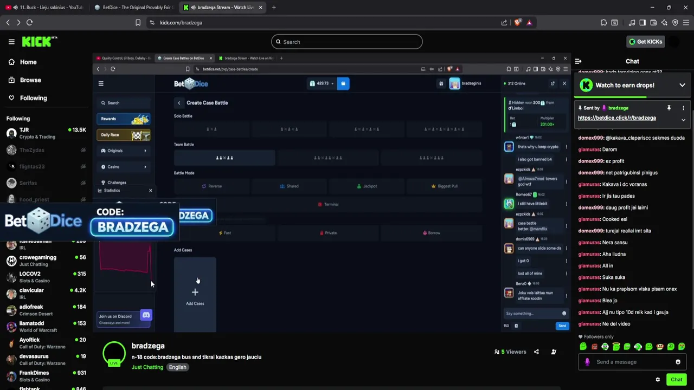Open clavicular channel in sidebar

(x=46, y=294)
